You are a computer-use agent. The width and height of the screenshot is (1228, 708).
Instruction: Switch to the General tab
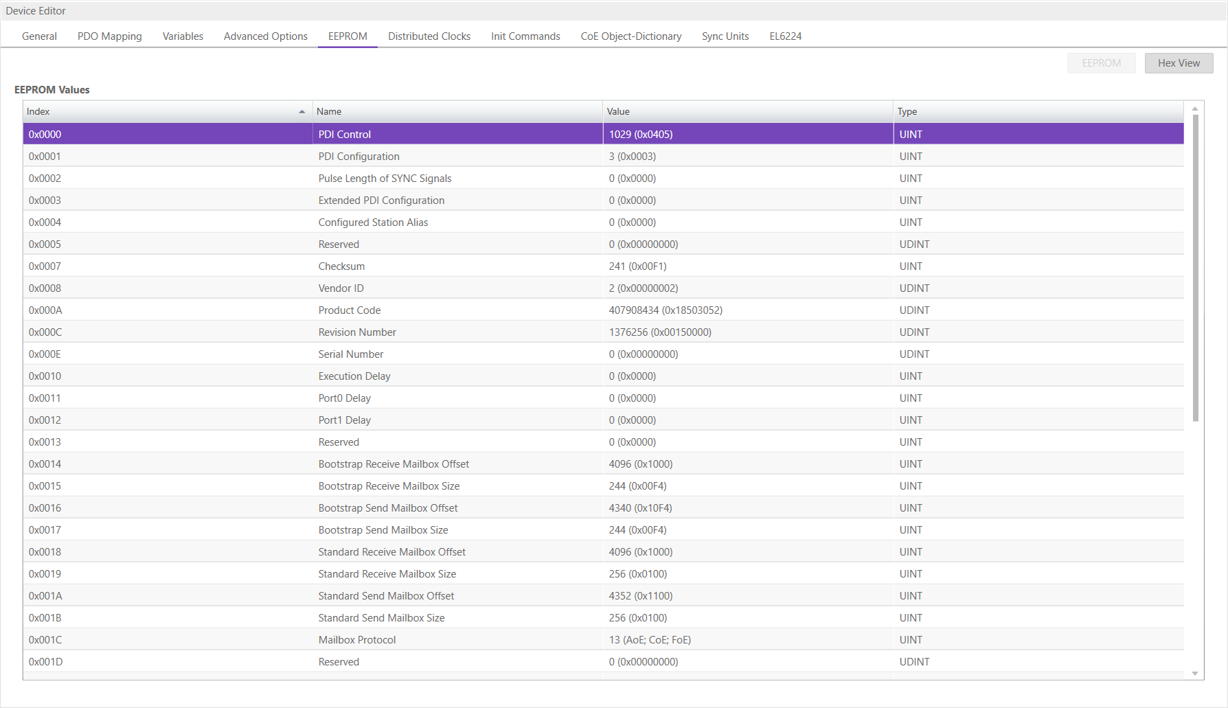pyautogui.click(x=39, y=36)
